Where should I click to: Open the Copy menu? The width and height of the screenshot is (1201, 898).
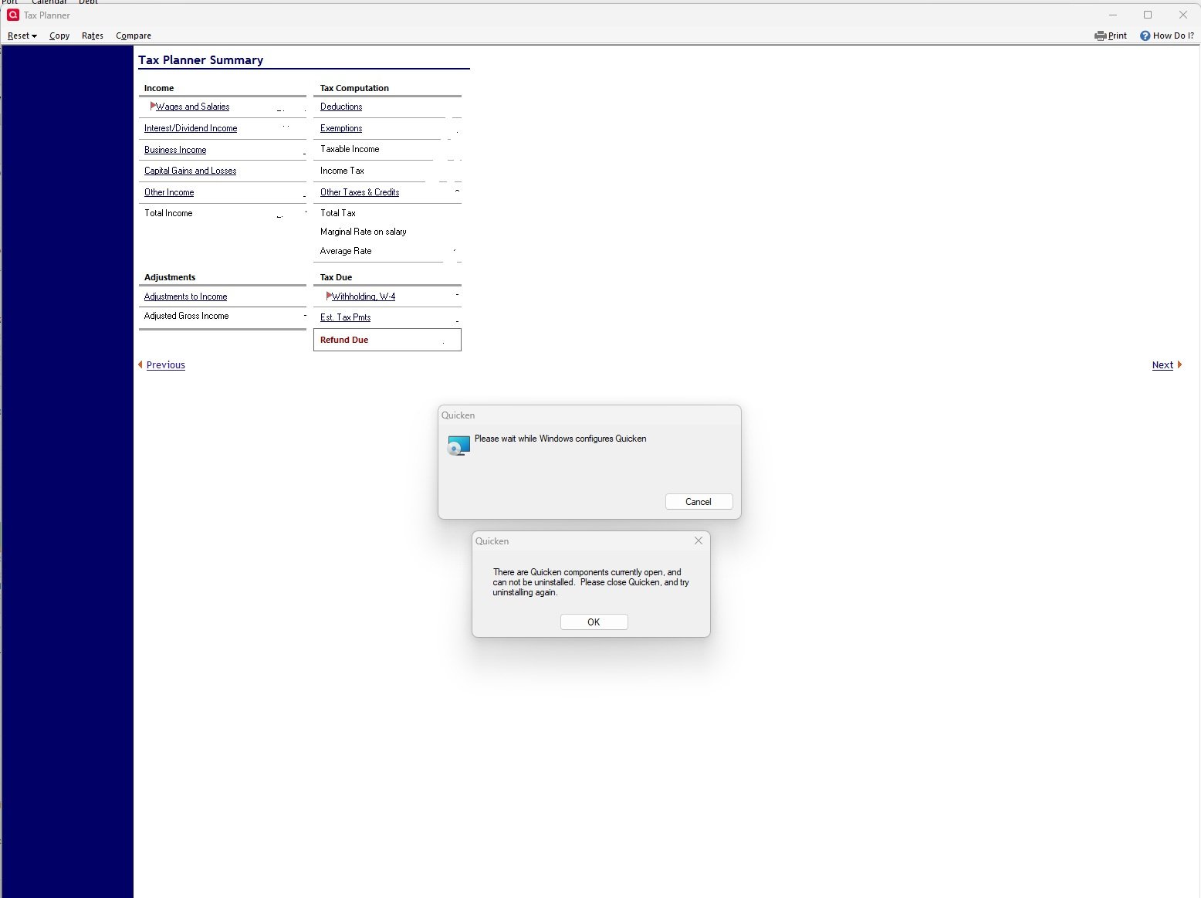(x=59, y=36)
